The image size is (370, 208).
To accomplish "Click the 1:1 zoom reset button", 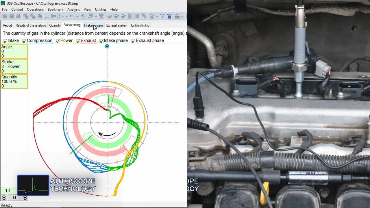I will pyautogui.click(x=14, y=198).
